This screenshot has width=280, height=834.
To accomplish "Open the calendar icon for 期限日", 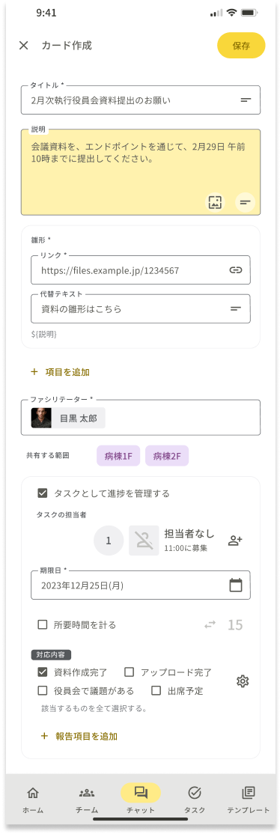I will tap(236, 585).
